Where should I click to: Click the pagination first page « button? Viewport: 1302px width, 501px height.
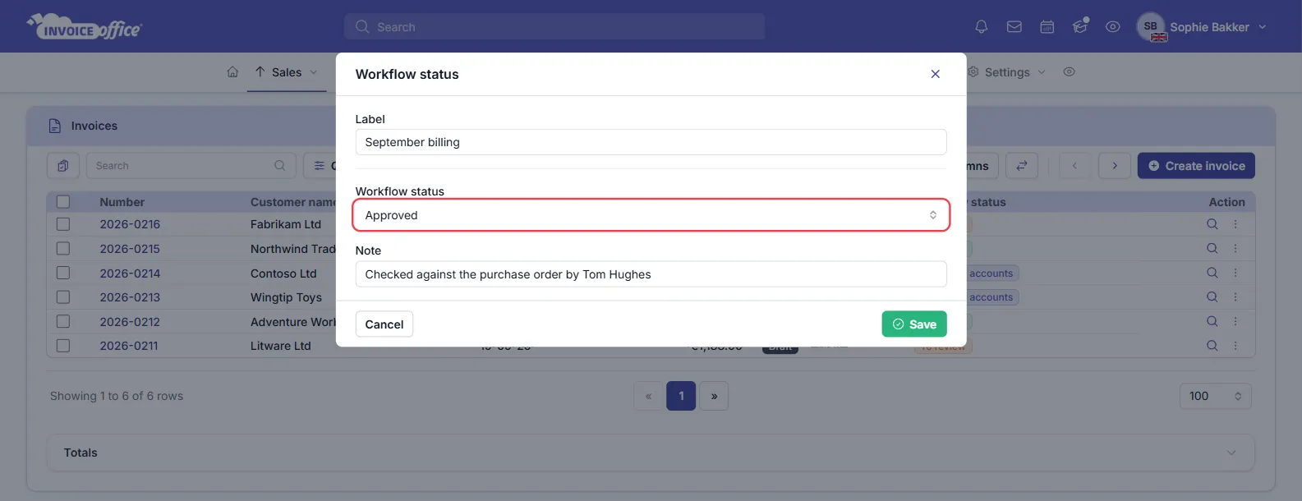point(648,396)
